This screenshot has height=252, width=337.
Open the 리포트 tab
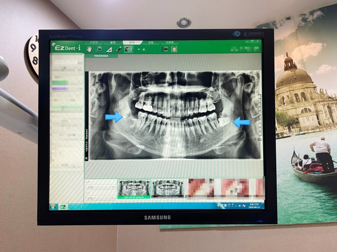(x=170, y=43)
